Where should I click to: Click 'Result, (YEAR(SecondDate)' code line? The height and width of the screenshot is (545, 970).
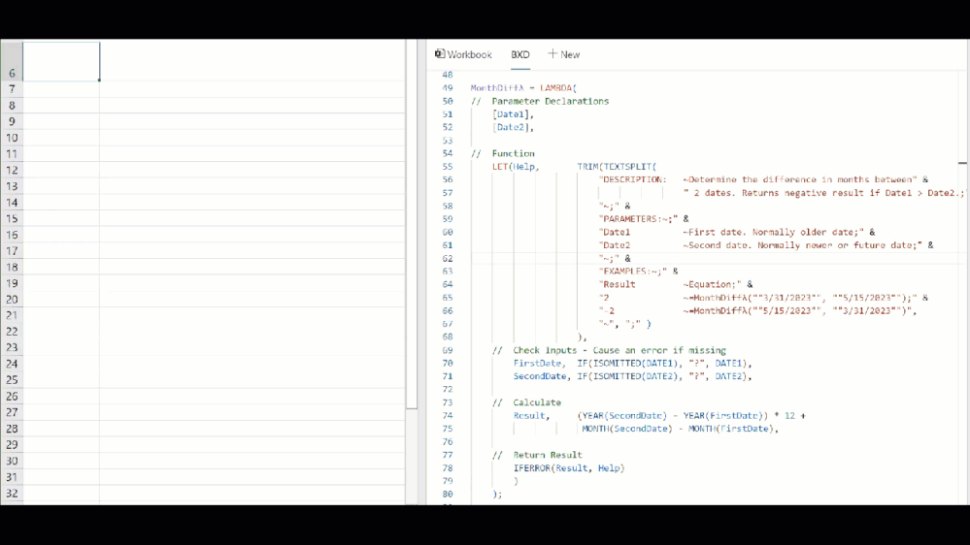[659, 415]
